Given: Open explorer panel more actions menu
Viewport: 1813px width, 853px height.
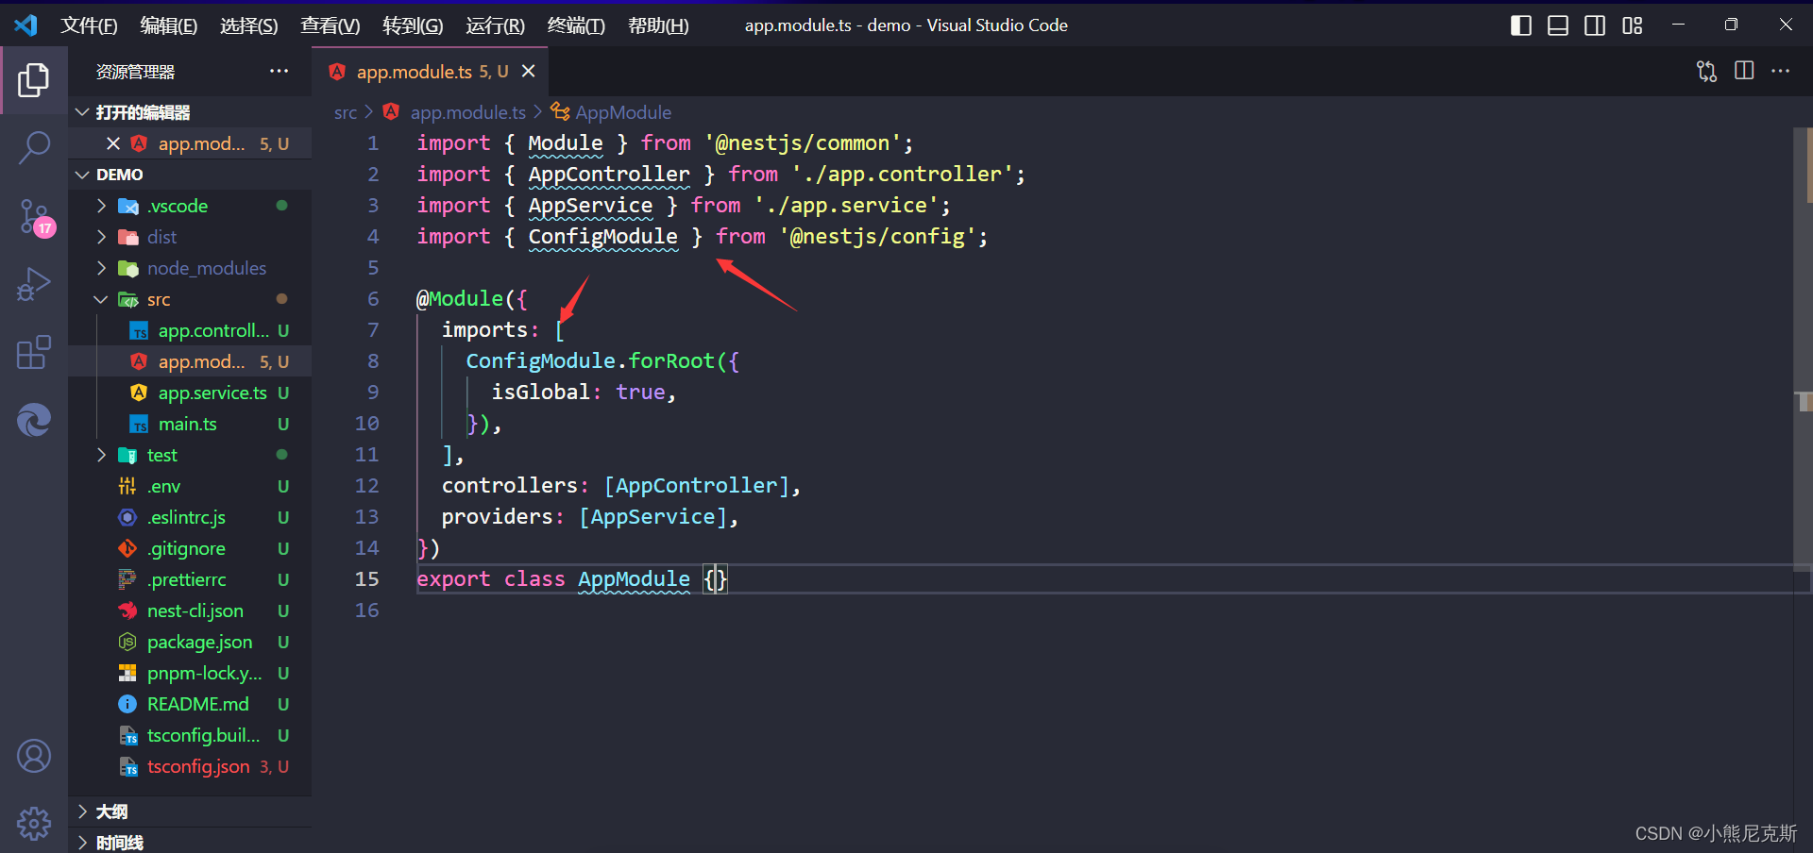Looking at the screenshot, I should pos(279,72).
